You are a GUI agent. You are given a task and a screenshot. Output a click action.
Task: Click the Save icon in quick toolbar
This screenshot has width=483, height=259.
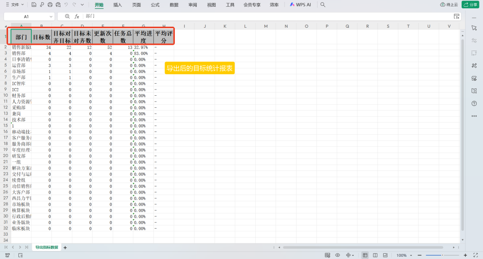34,4
